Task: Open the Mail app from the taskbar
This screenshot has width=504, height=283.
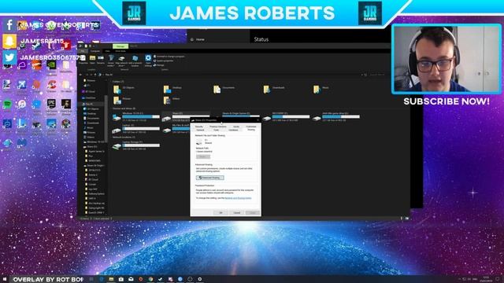Action: click(131, 279)
